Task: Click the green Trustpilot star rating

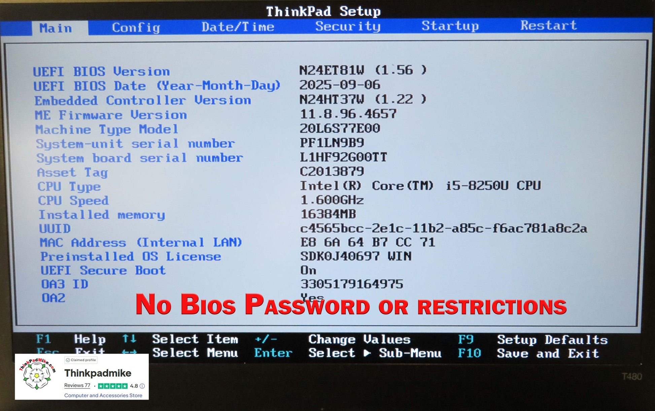Action: [x=113, y=386]
